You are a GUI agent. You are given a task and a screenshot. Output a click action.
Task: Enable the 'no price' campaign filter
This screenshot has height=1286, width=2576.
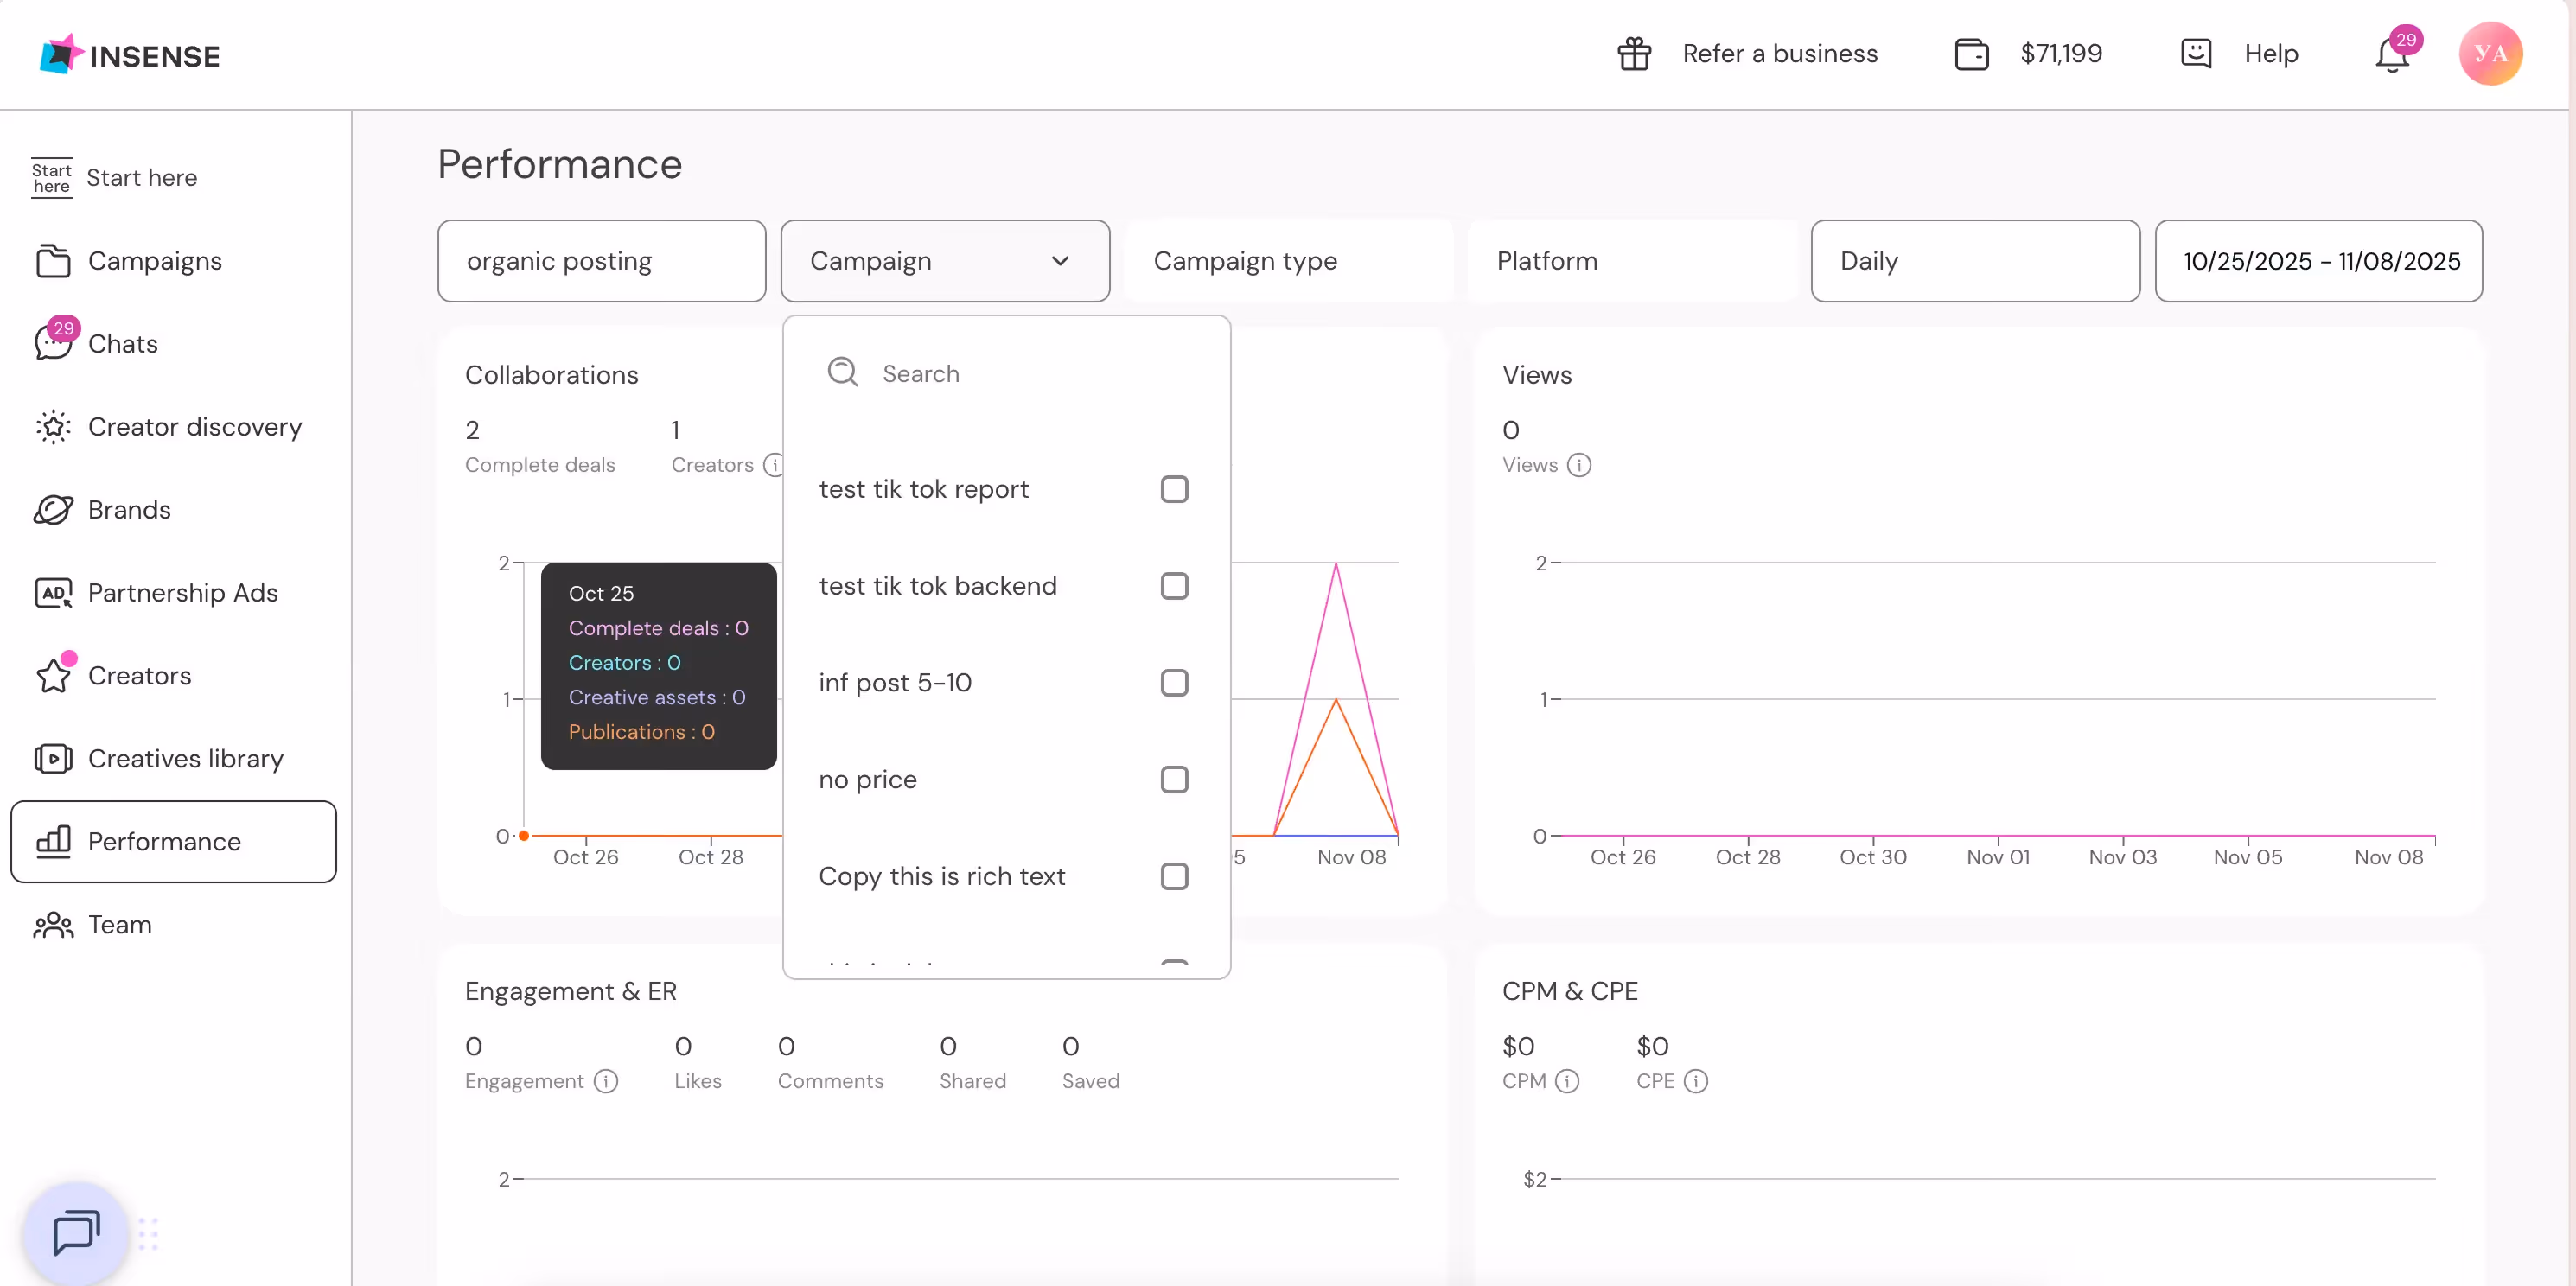click(x=1174, y=779)
